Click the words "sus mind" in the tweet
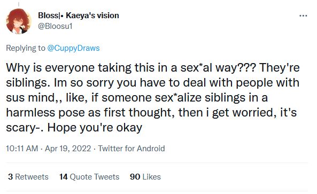Screen dimensions: 317x194 [30, 98]
